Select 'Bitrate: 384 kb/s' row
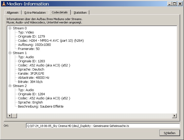Image resolution: width=184 pixels, height=140 pixels. (30, 82)
